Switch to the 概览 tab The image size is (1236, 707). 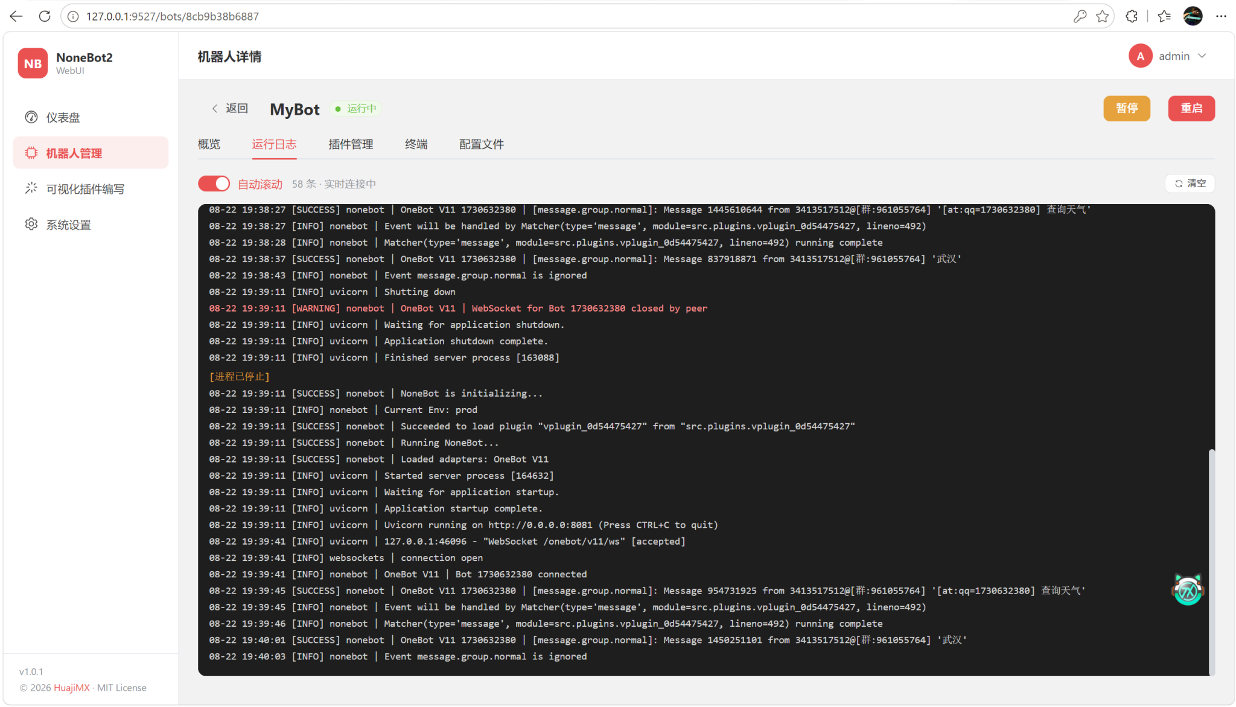pyautogui.click(x=209, y=144)
